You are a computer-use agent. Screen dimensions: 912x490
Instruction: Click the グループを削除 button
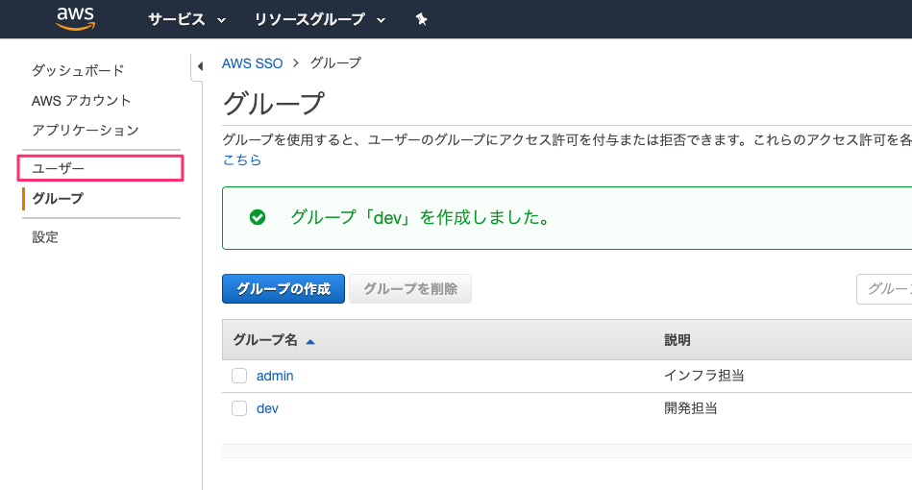point(410,289)
